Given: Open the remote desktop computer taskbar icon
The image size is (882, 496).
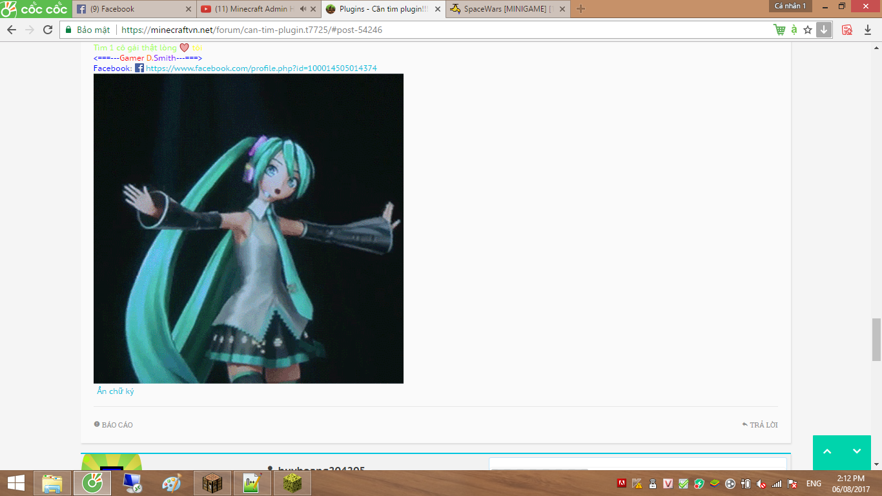Looking at the screenshot, I should [132, 483].
